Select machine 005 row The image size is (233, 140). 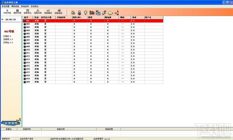93,34
